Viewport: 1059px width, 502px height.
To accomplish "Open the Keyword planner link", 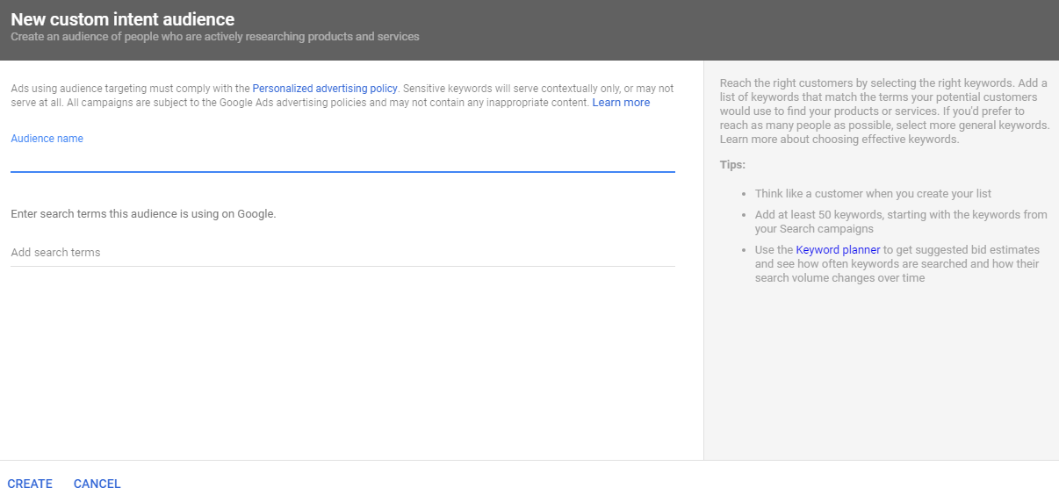I will pos(838,250).
